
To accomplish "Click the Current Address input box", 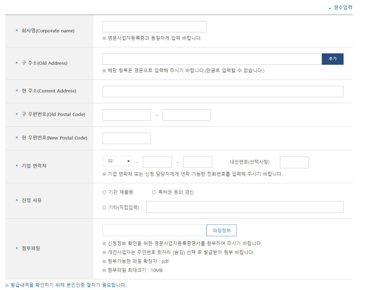I will [x=223, y=91].
